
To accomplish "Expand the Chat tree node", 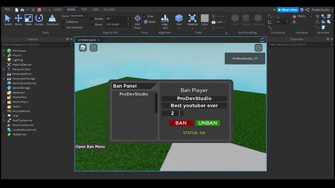I will tap(4, 116).
